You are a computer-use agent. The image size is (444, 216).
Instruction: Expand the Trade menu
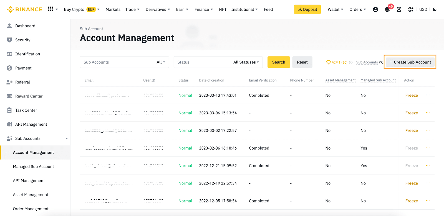tap(132, 9)
